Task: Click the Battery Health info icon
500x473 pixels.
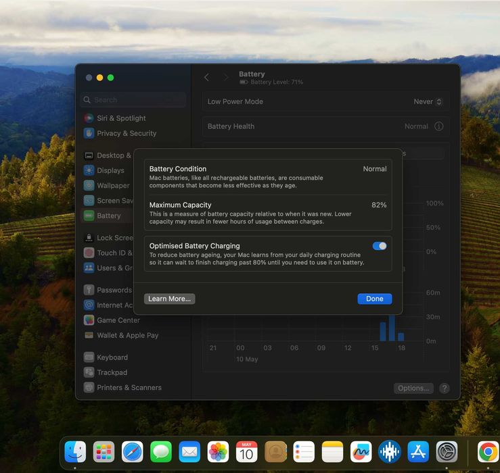Action: [438, 126]
